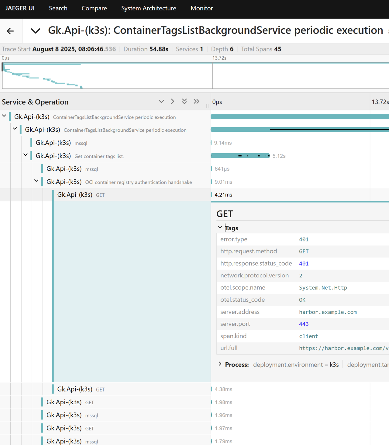The height and width of the screenshot is (445, 389).
Task: Collapse the Get container tags list span
Action: click(26, 155)
